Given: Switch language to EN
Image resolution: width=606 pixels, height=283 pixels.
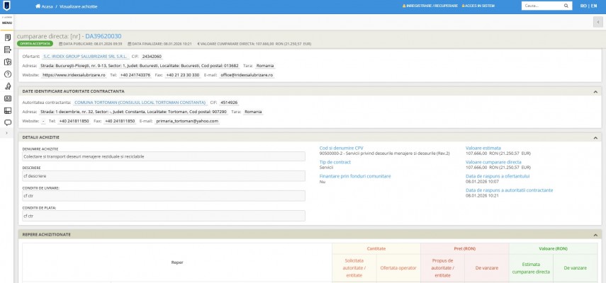Looking at the screenshot, I should (x=593, y=6).
